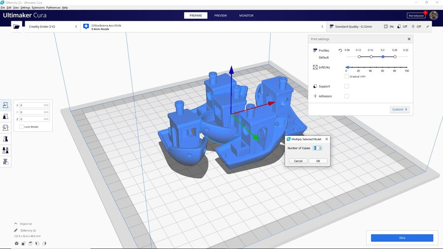Click the Infill percentage slider handle
Screen dimensions: 443x249
click(x=348, y=67)
